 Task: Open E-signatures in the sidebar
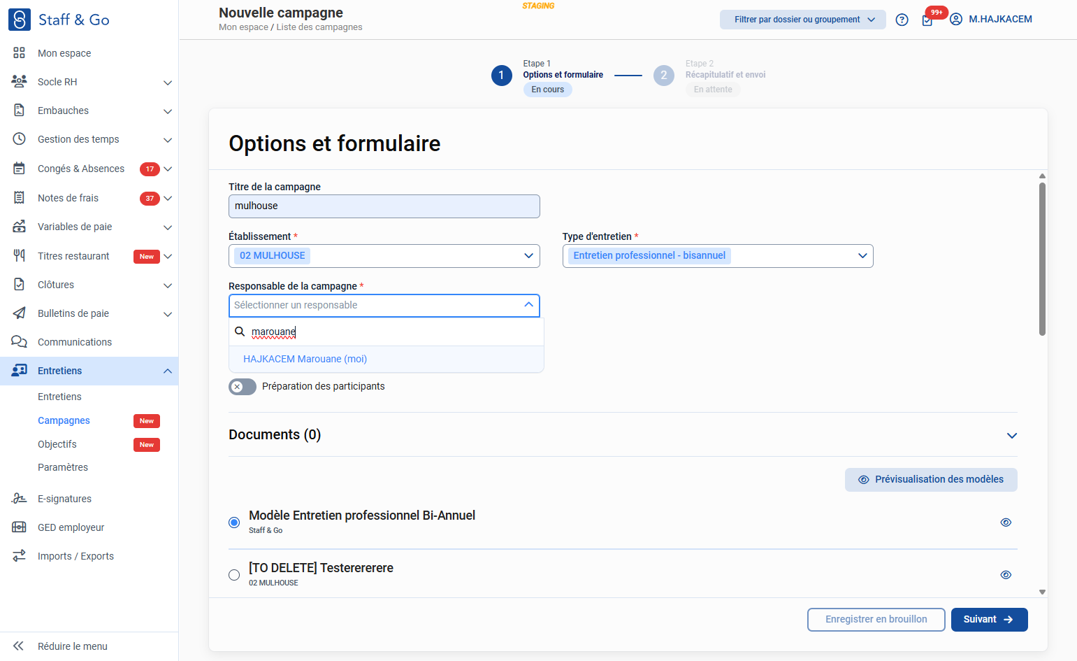(64, 499)
